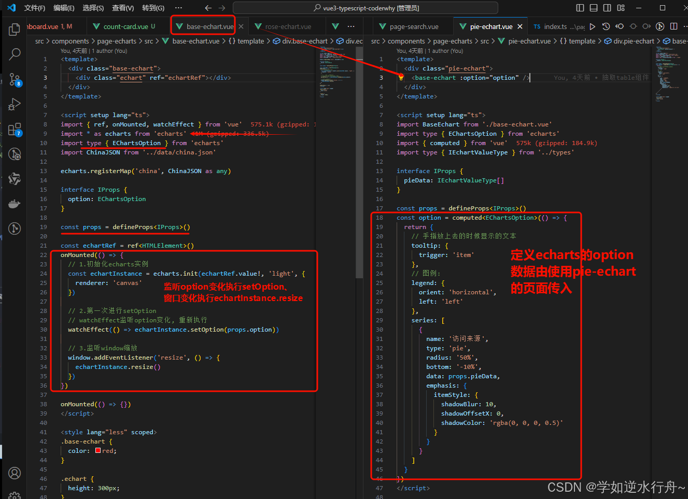Go forward using the title bar arrow

[x=222, y=8]
